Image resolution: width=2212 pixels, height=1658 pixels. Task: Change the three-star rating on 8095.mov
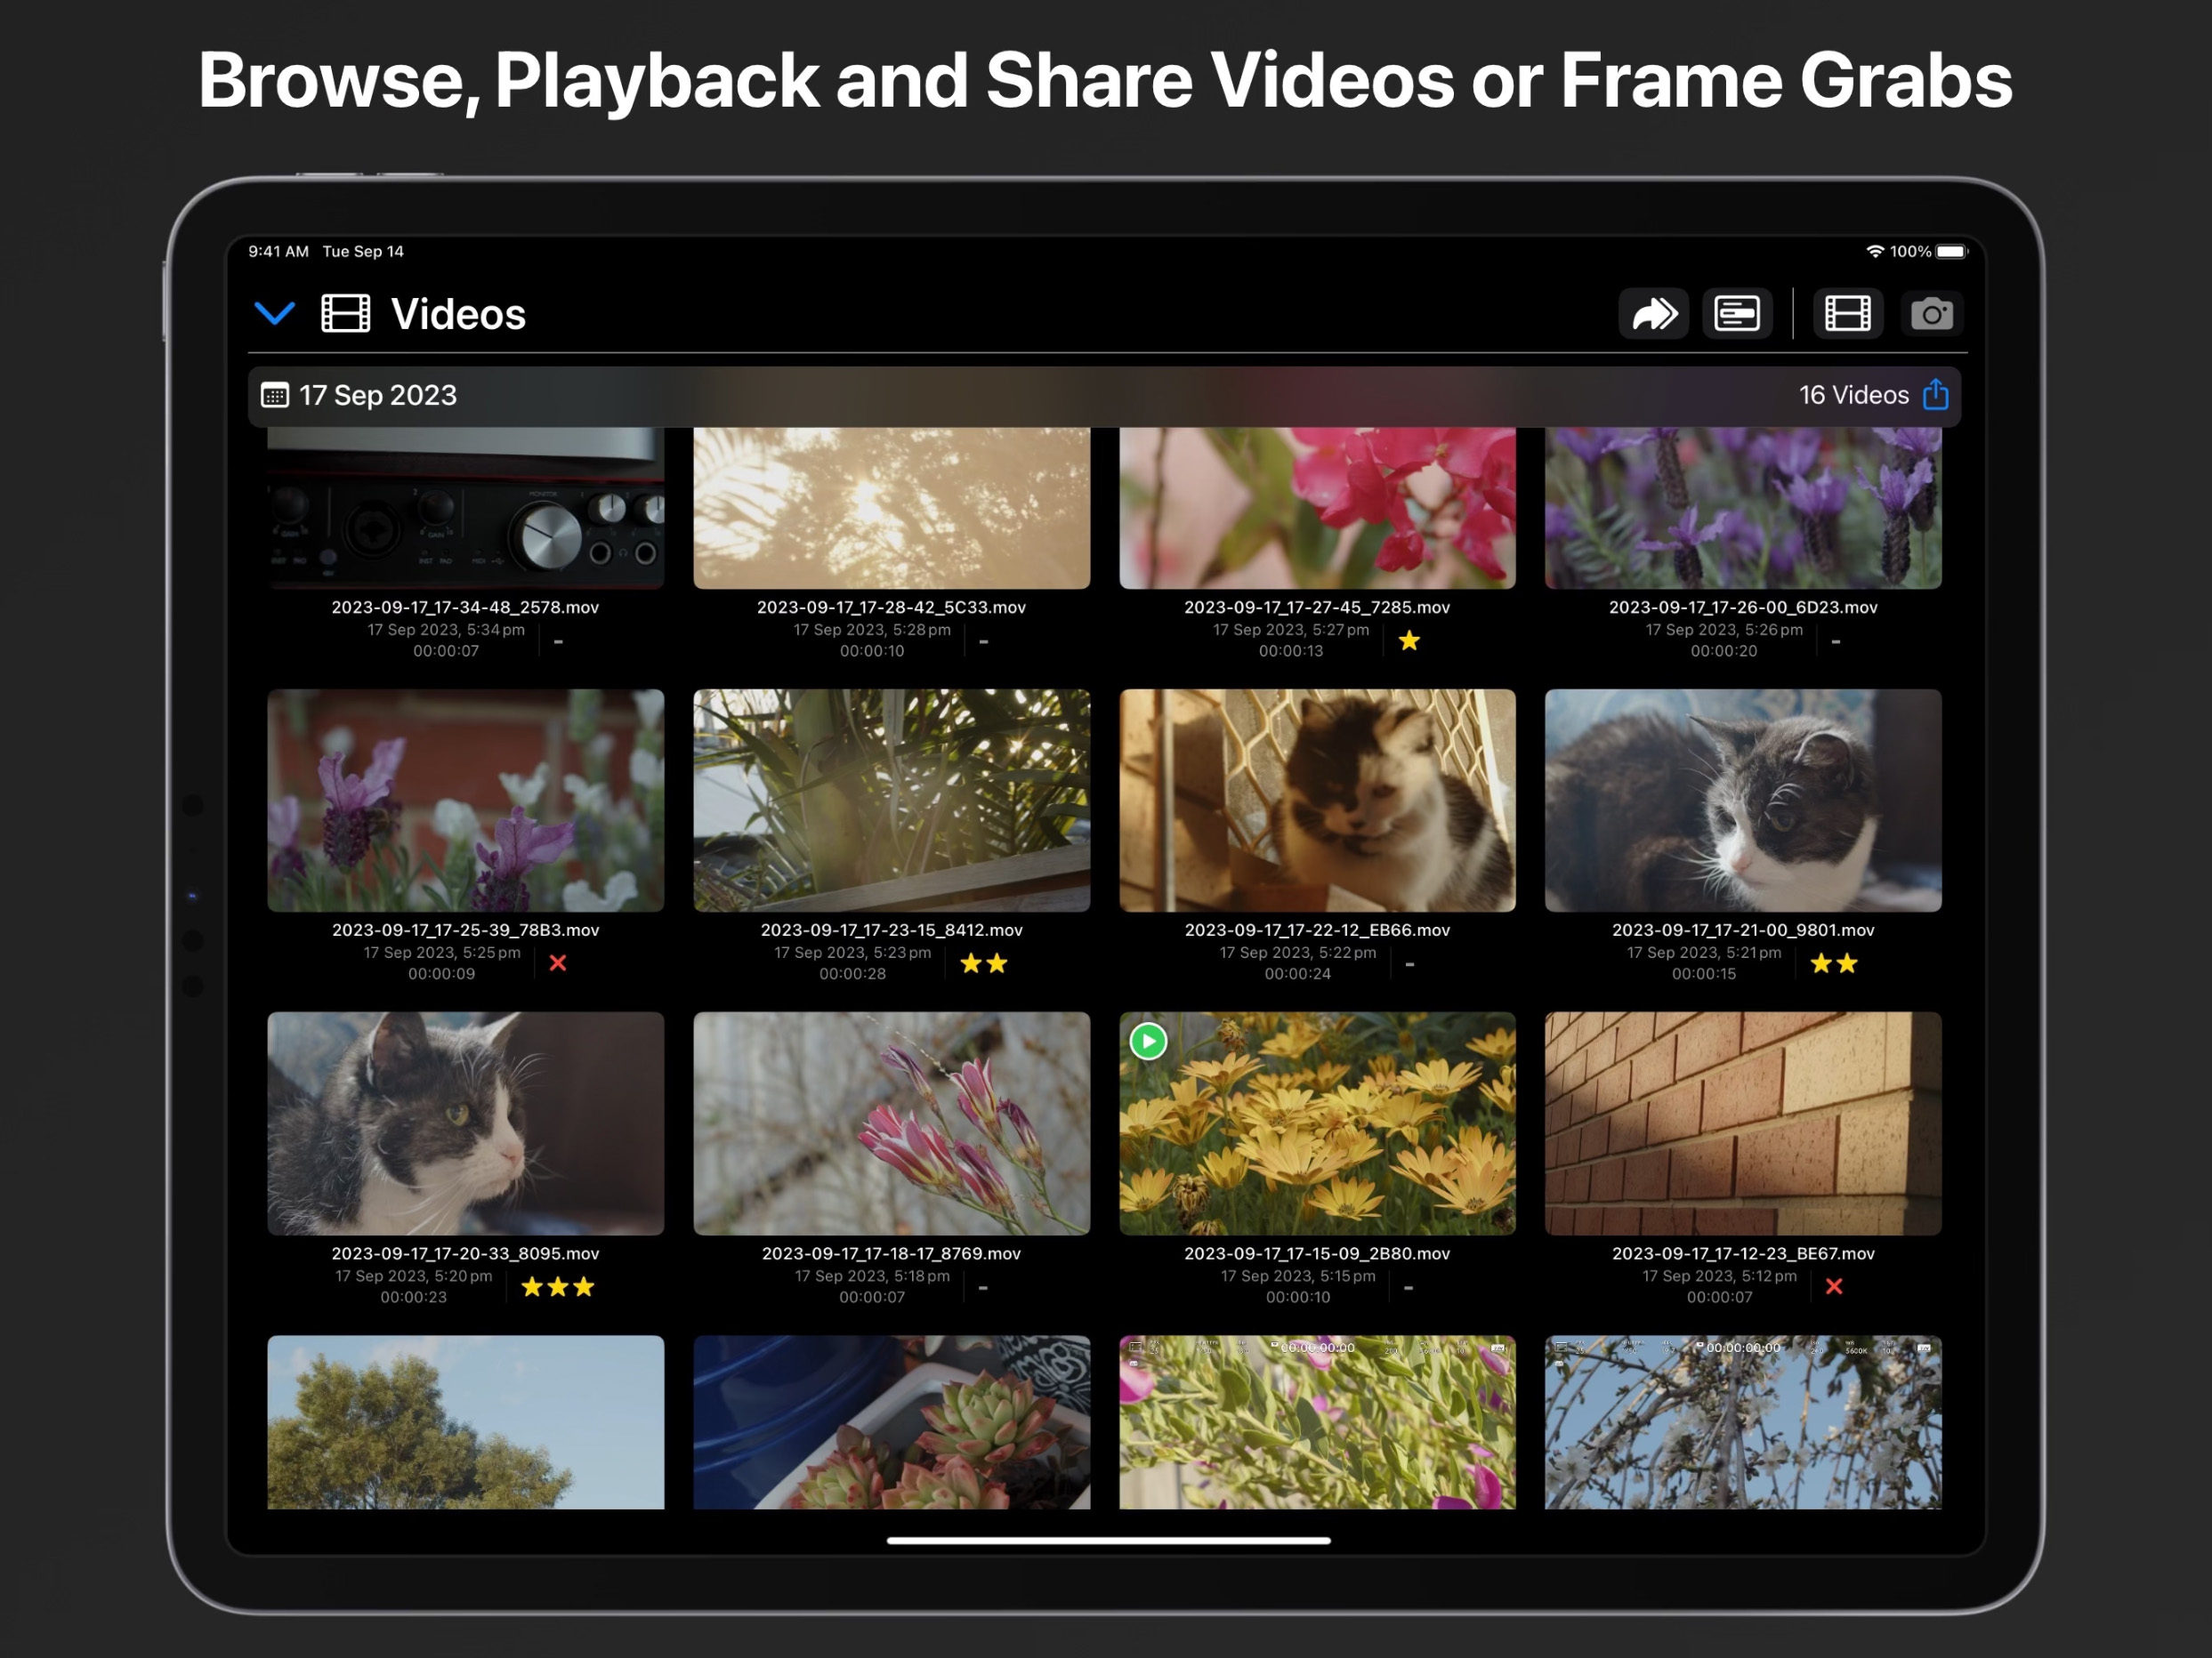click(x=558, y=1287)
